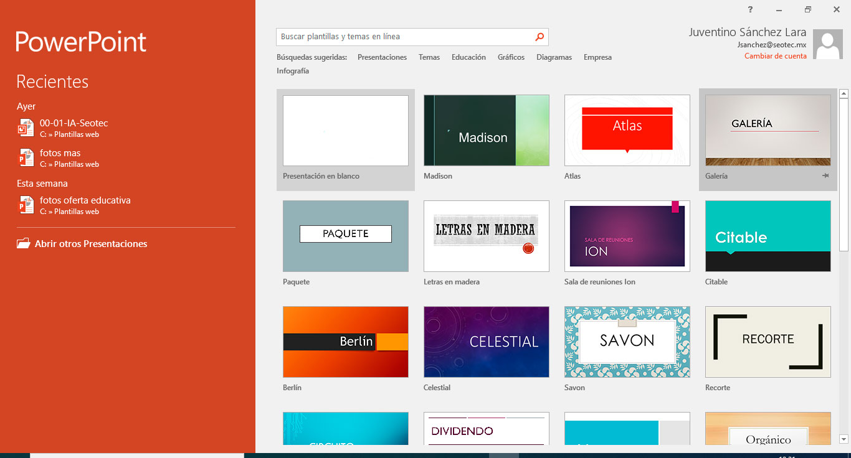Open the Berlín orange template

(x=346, y=342)
